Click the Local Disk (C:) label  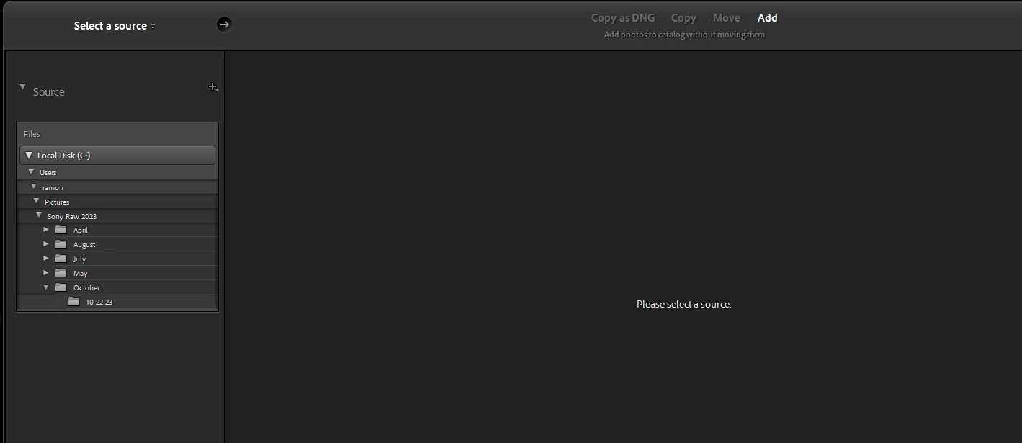[64, 156]
